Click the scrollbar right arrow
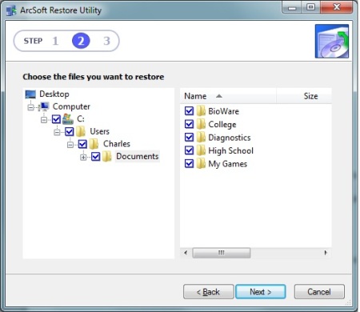Screen dimensions: 360x312 [326, 253]
